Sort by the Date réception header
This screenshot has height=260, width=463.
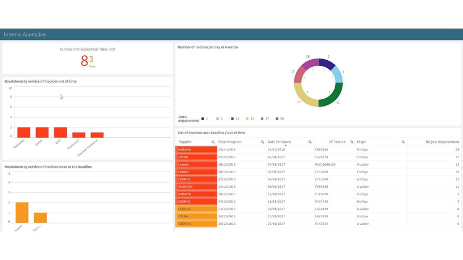[230, 142]
